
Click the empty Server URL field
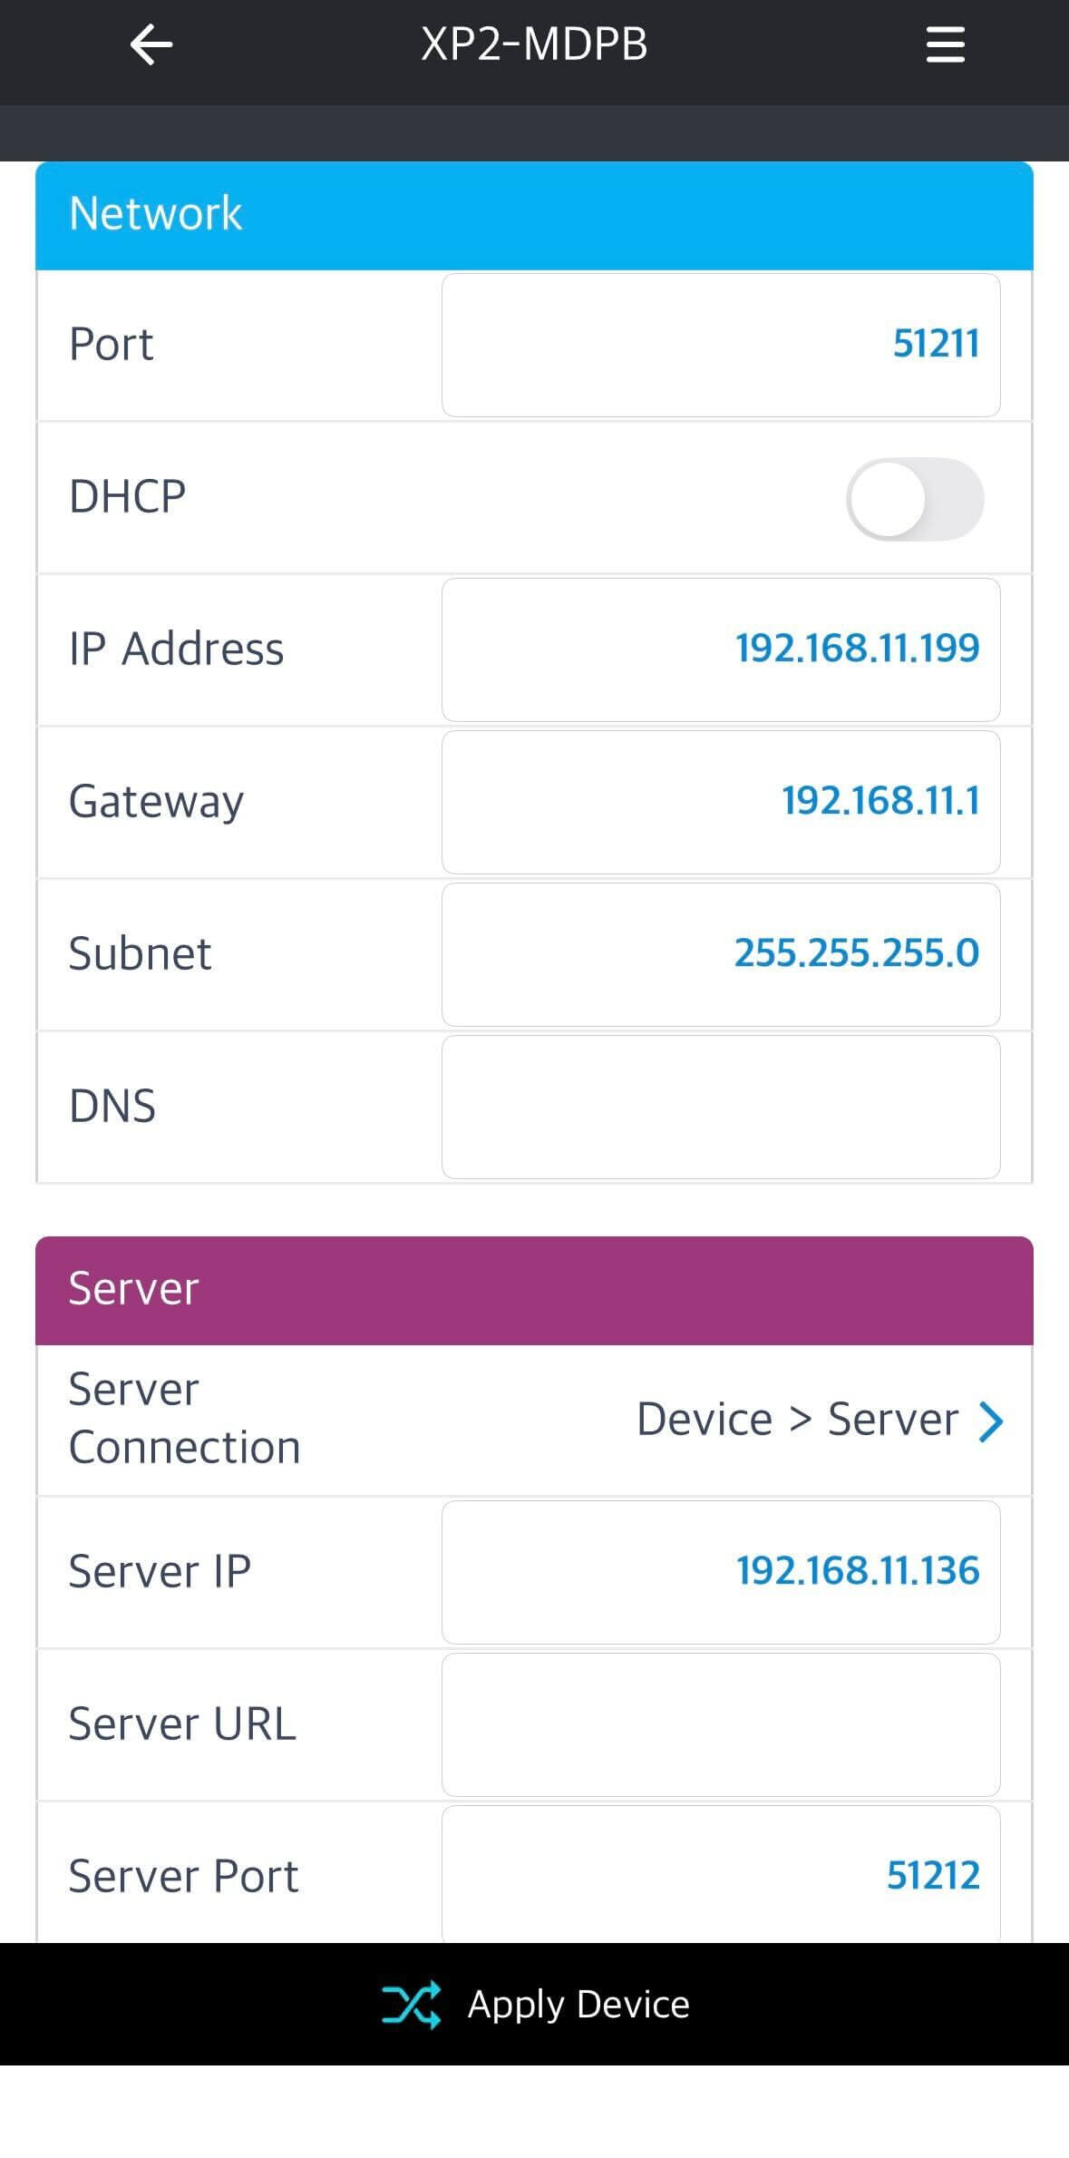721,1724
